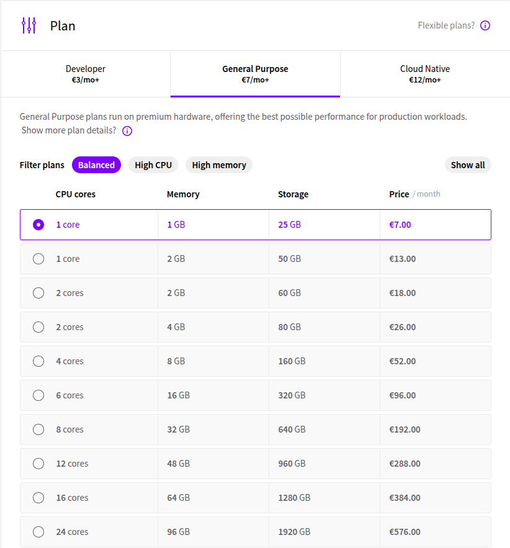Select the General Purpose tab
The height and width of the screenshot is (548, 510).
click(256, 74)
